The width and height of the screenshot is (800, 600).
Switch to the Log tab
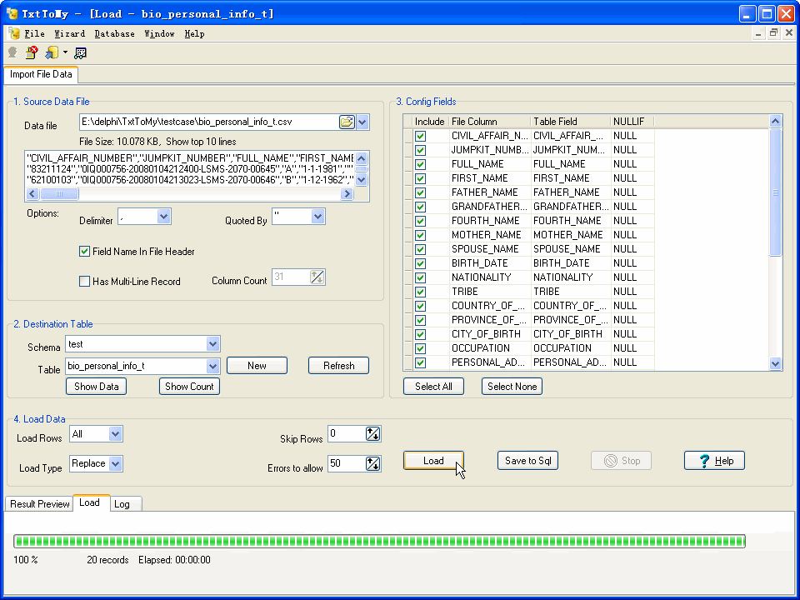[x=122, y=504]
